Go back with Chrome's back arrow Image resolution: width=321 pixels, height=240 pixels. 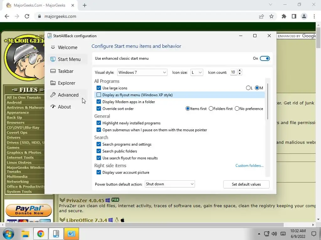[x=7, y=16]
